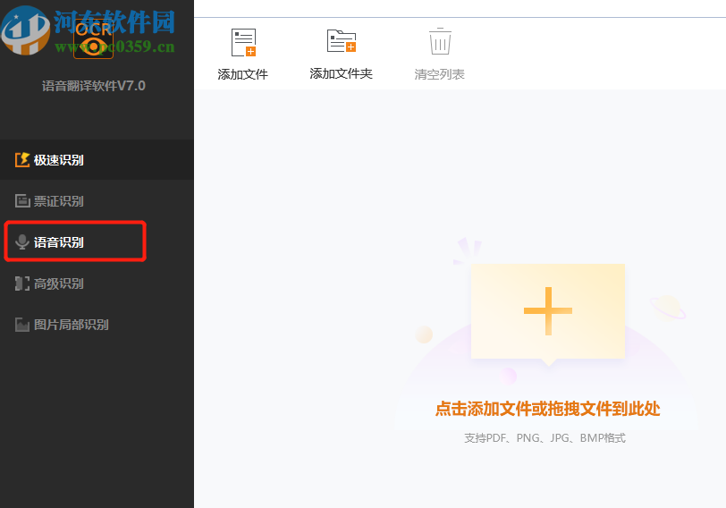Click the microphone icon beside 语音识别
The height and width of the screenshot is (508, 726).
pyautogui.click(x=22, y=242)
